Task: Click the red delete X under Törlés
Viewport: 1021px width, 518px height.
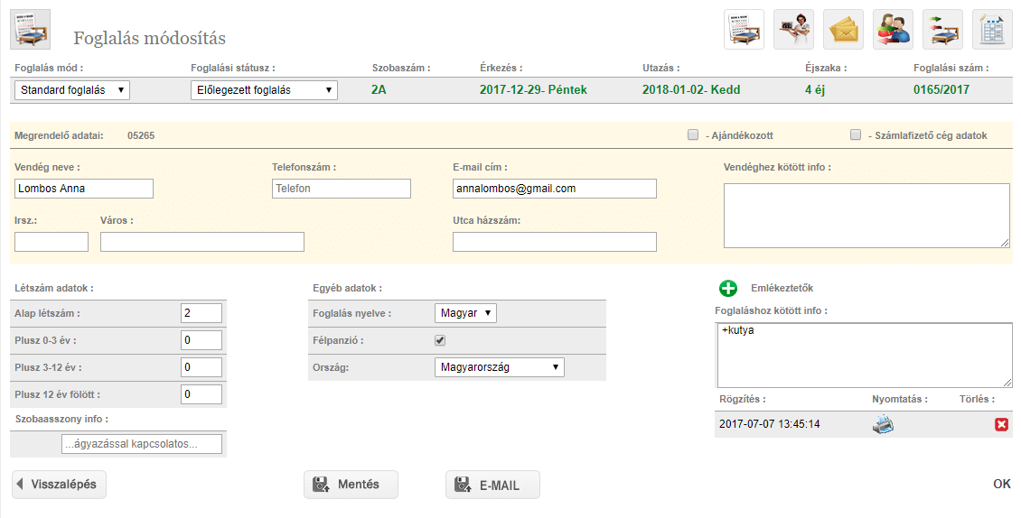Action: (x=1001, y=424)
